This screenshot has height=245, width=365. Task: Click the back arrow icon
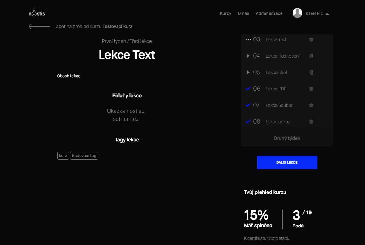[39, 27]
